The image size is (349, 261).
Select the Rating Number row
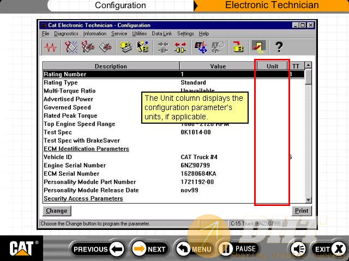pos(173,74)
